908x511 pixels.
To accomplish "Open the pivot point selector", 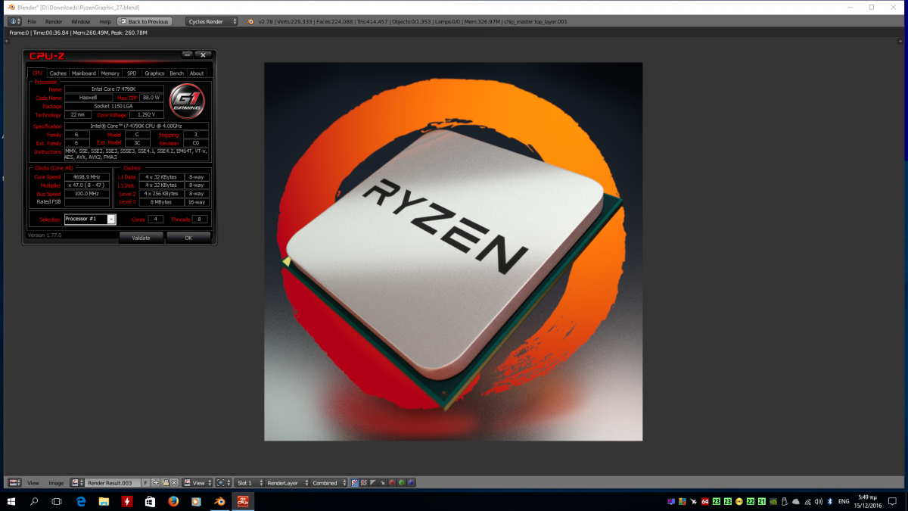I will click(223, 483).
